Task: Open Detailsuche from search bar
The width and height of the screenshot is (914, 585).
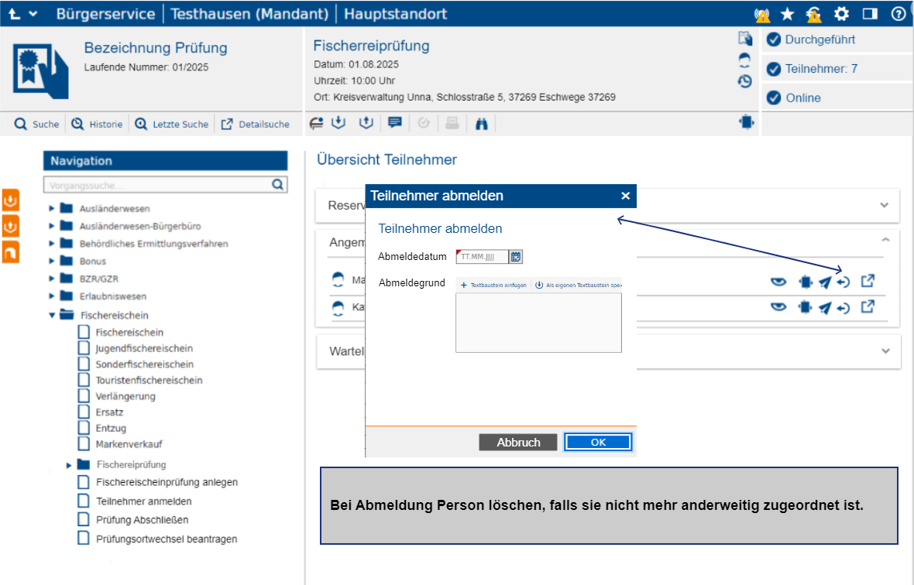Action: (x=256, y=124)
